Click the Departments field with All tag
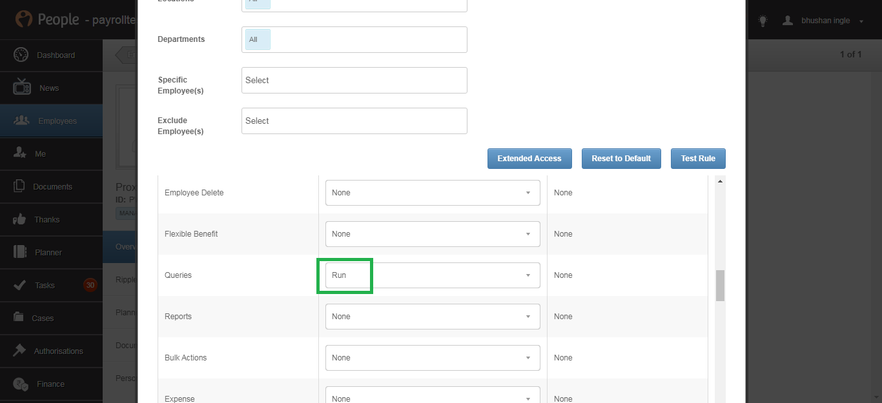The height and width of the screenshot is (403, 882). [354, 39]
